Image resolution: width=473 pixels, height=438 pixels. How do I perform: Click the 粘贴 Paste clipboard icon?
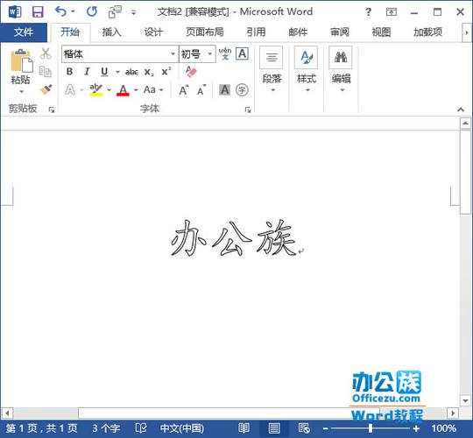(x=21, y=61)
